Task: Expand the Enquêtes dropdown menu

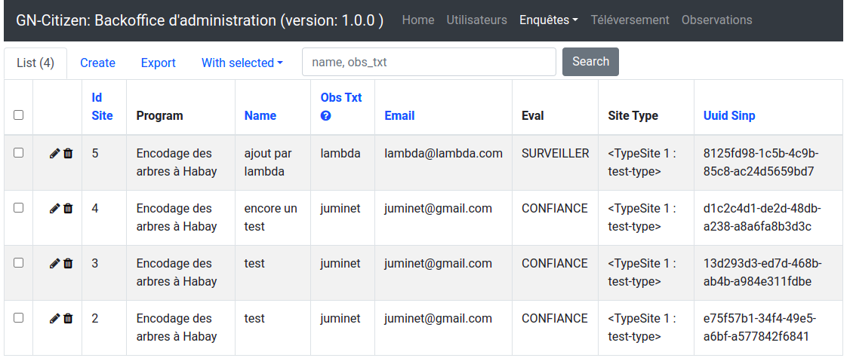Action: (548, 20)
